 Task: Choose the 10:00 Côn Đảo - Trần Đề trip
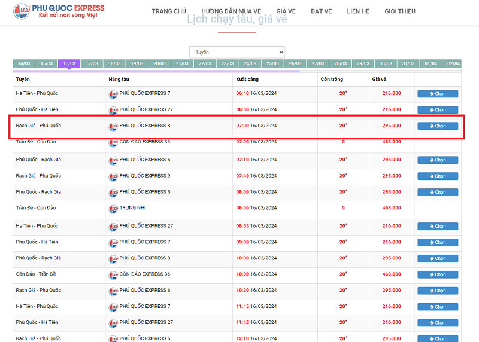[x=438, y=274]
